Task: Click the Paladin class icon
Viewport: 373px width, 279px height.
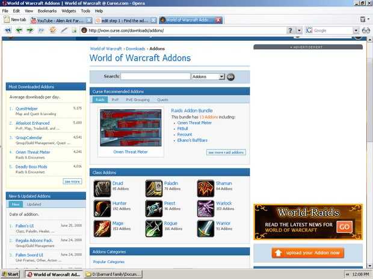Action: tap(153, 188)
